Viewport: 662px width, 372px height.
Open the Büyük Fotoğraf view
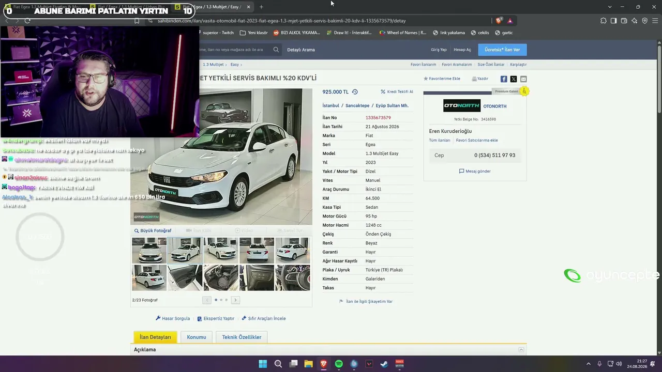(153, 230)
